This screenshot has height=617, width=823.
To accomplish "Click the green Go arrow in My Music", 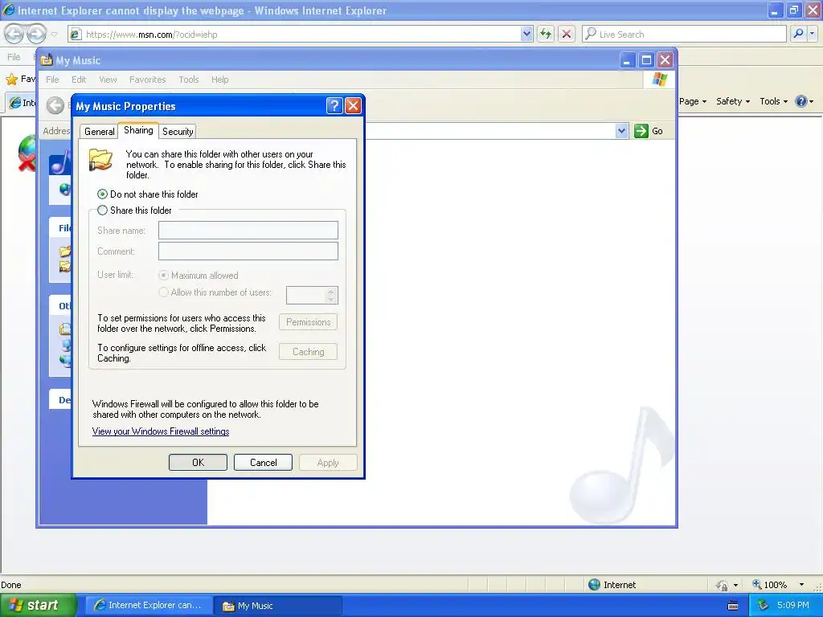I will pos(641,131).
